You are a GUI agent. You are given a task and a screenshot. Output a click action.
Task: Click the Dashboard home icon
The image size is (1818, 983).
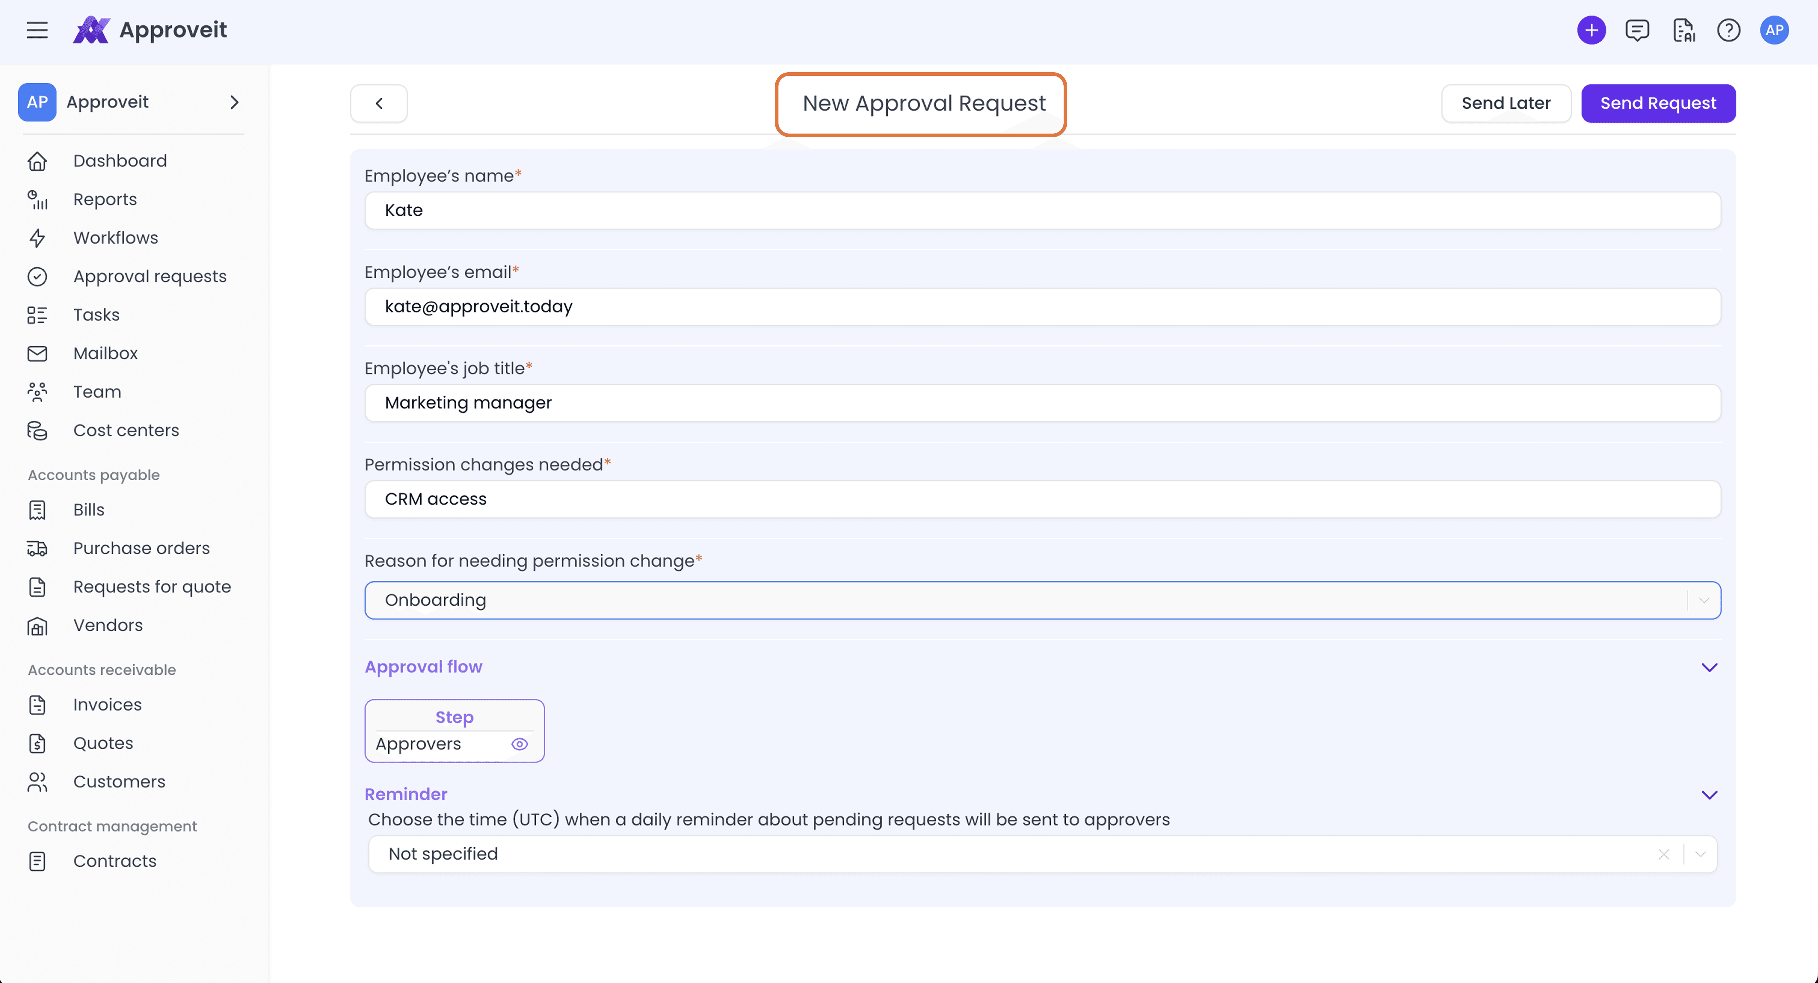pos(37,162)
